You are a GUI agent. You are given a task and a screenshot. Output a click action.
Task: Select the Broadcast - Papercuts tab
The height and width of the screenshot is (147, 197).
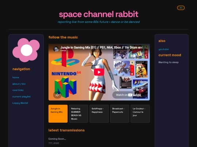click(x=120, y=114)
